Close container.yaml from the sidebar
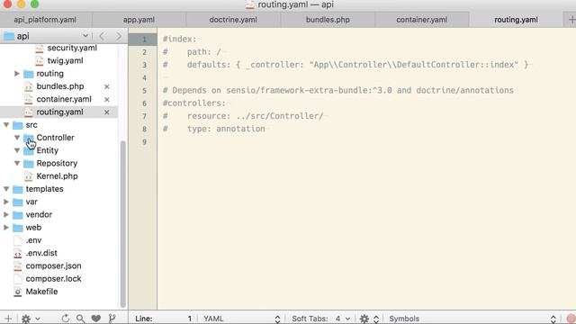Viewport: 576px width, 324px height. click(x=106, y=100)
